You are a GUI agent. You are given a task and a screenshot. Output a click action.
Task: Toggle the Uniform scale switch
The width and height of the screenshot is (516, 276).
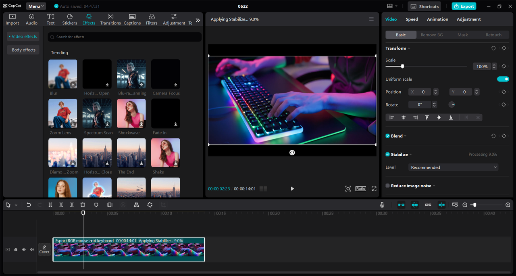pyautogui.click(x=503, y=79)
